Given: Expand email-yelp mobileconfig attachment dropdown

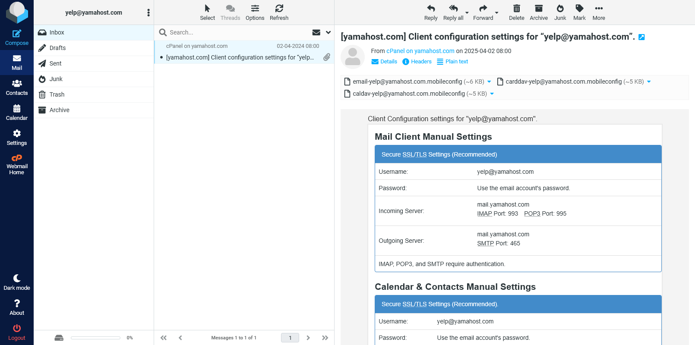Looking at the screenshot, I should (x=489, y=82).
